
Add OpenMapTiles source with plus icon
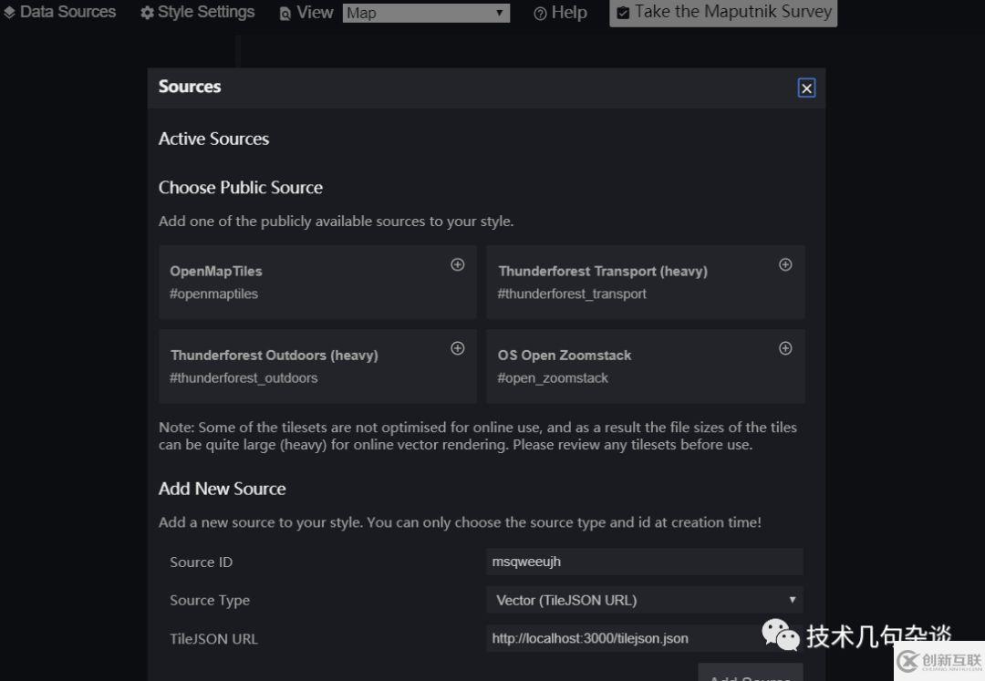[458, 265]
